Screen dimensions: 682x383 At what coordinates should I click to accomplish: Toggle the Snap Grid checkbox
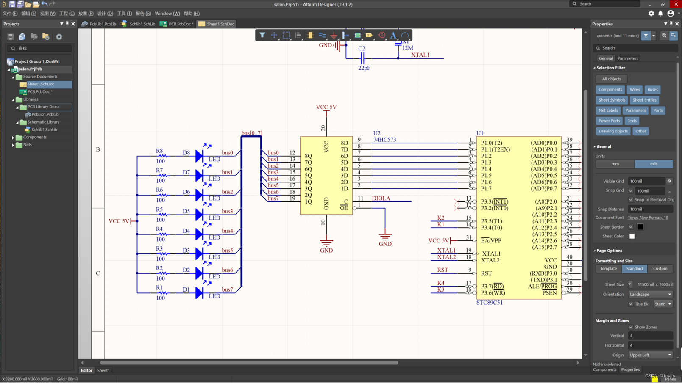631,191
